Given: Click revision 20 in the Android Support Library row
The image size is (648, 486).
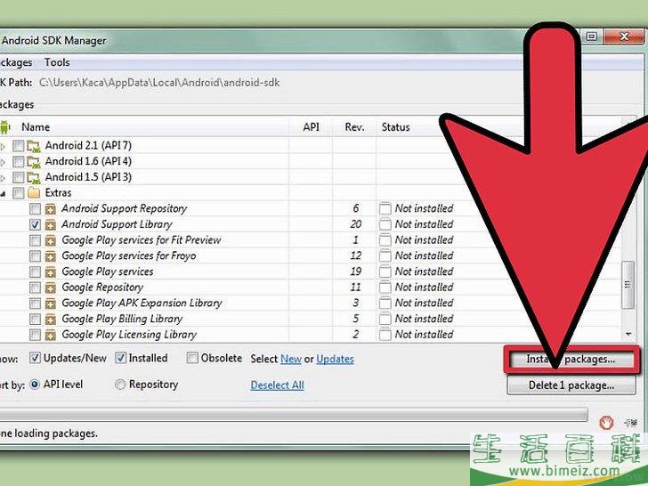Looking at the screenshot, I should (355, 224).
